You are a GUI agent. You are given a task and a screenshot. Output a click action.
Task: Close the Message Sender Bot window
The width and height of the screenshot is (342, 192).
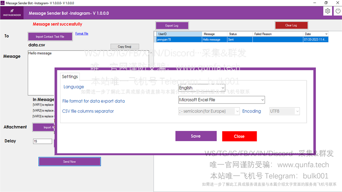tap(337, 3)
